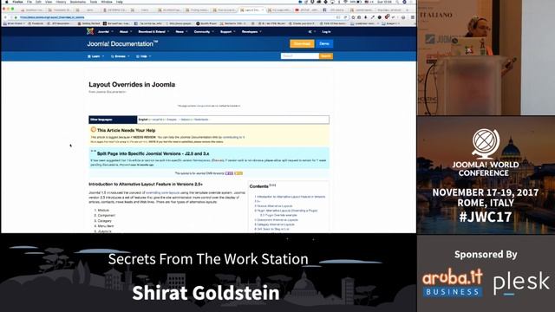Click the Getting Started bookmark in bookmarks bar
Image resolution: width=555 pixels, height=312 pixels.
(88, 23)
